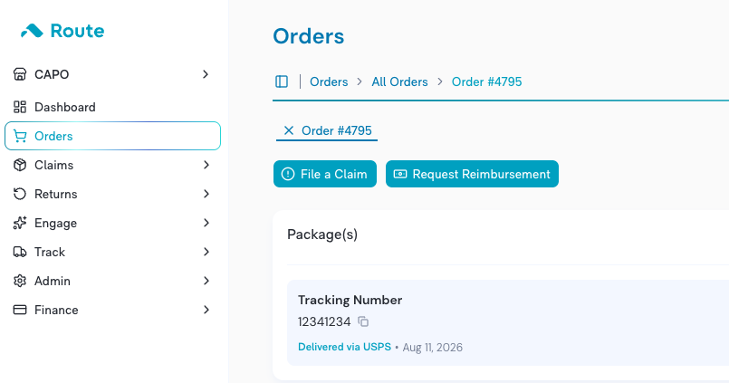The height and width of the screenshot is (383, 729).
Task: Click the File a Claim button
Action: tap(325, 174)
